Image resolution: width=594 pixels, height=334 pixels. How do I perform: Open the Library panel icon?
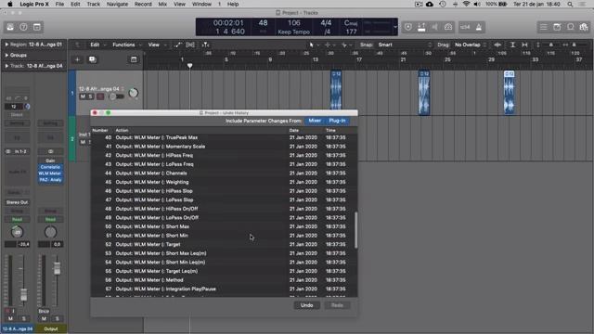(x=10, y=27)
